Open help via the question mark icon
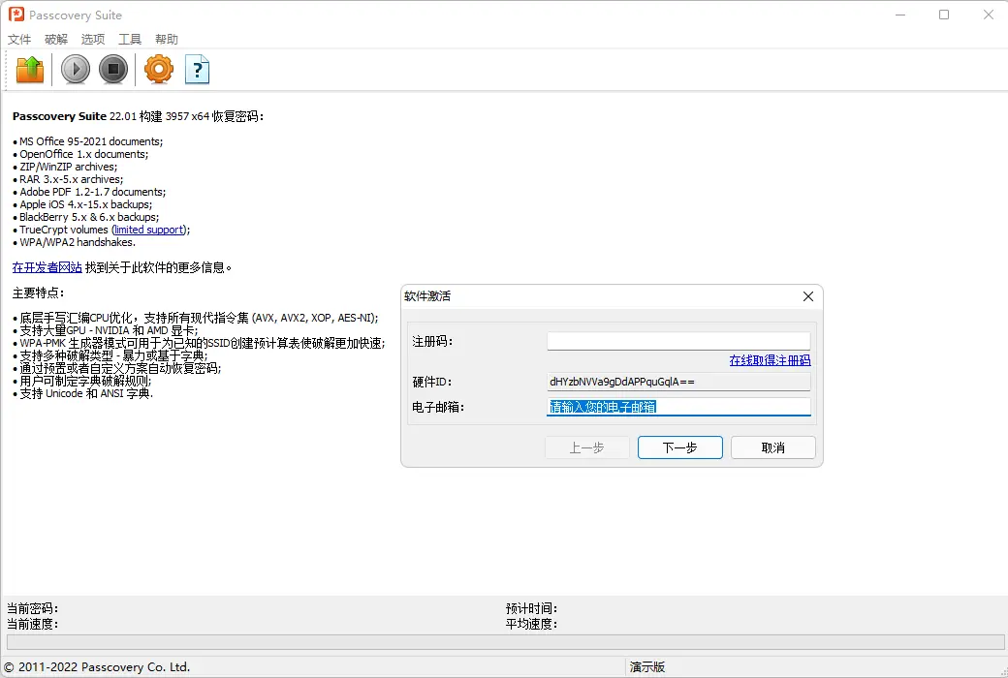Viewport: 1008px width, 678px height. [198, 70]
